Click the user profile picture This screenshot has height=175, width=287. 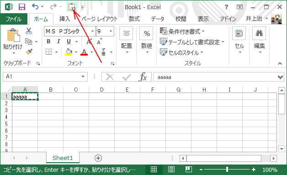click(276, 19)
